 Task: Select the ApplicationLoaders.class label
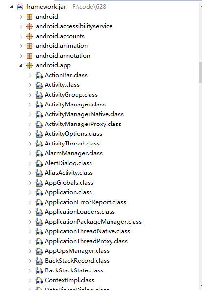[80, 212]
